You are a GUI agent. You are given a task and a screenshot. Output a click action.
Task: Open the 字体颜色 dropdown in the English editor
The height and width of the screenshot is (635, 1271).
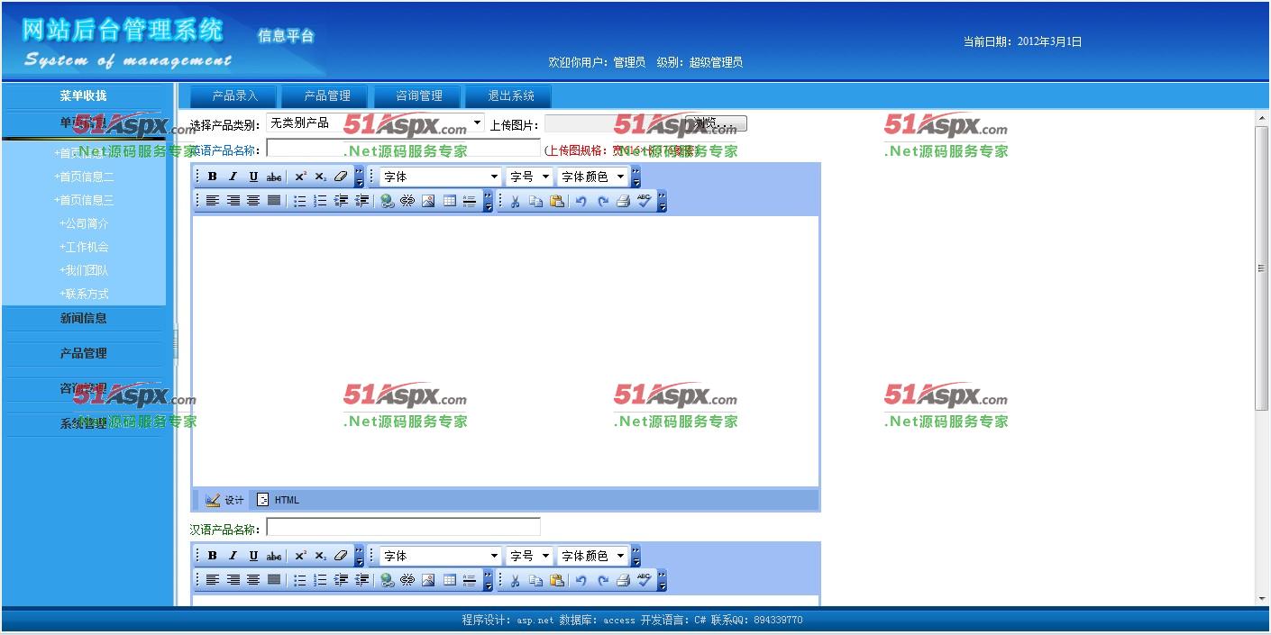tap(592, 177)
